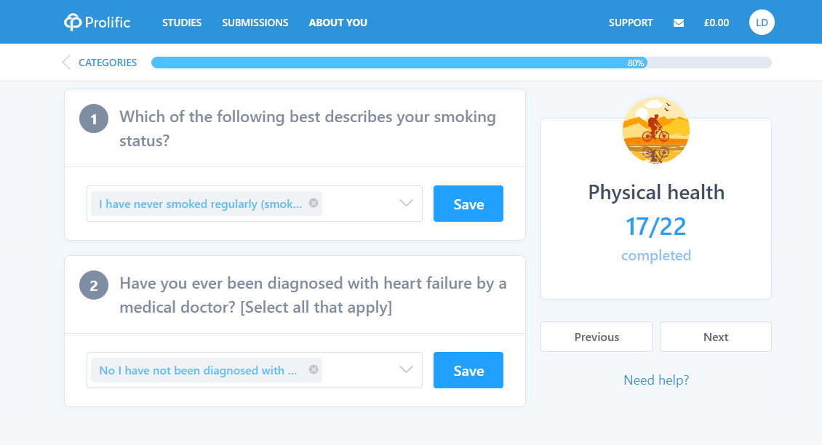Remove the 'never smoked regularly' selection
822x445 pixels.
click(x=314, y=203)
